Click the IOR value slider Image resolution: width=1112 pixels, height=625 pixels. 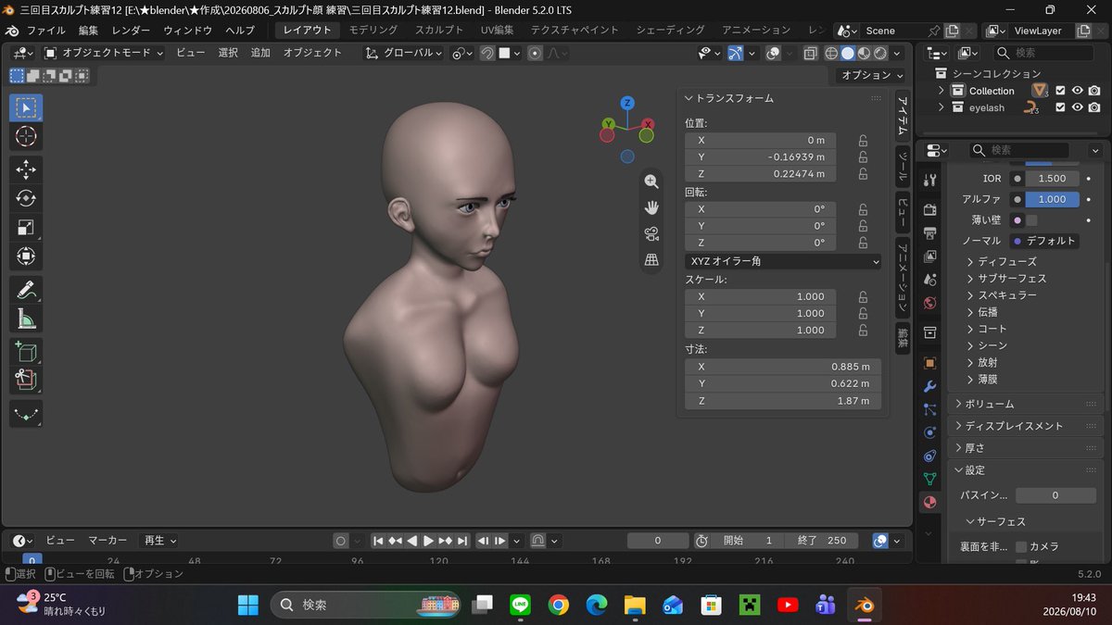click(x=1052, y=178)
